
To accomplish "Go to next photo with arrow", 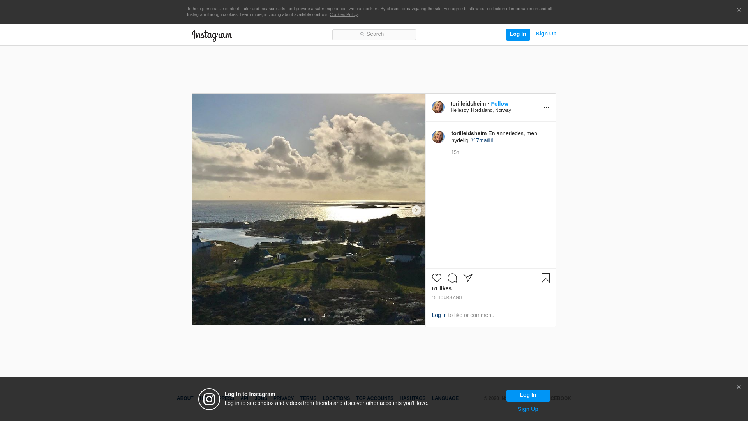I will [416, 210].
